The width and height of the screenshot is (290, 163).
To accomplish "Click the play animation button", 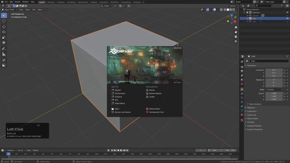I will coord(121,150).
